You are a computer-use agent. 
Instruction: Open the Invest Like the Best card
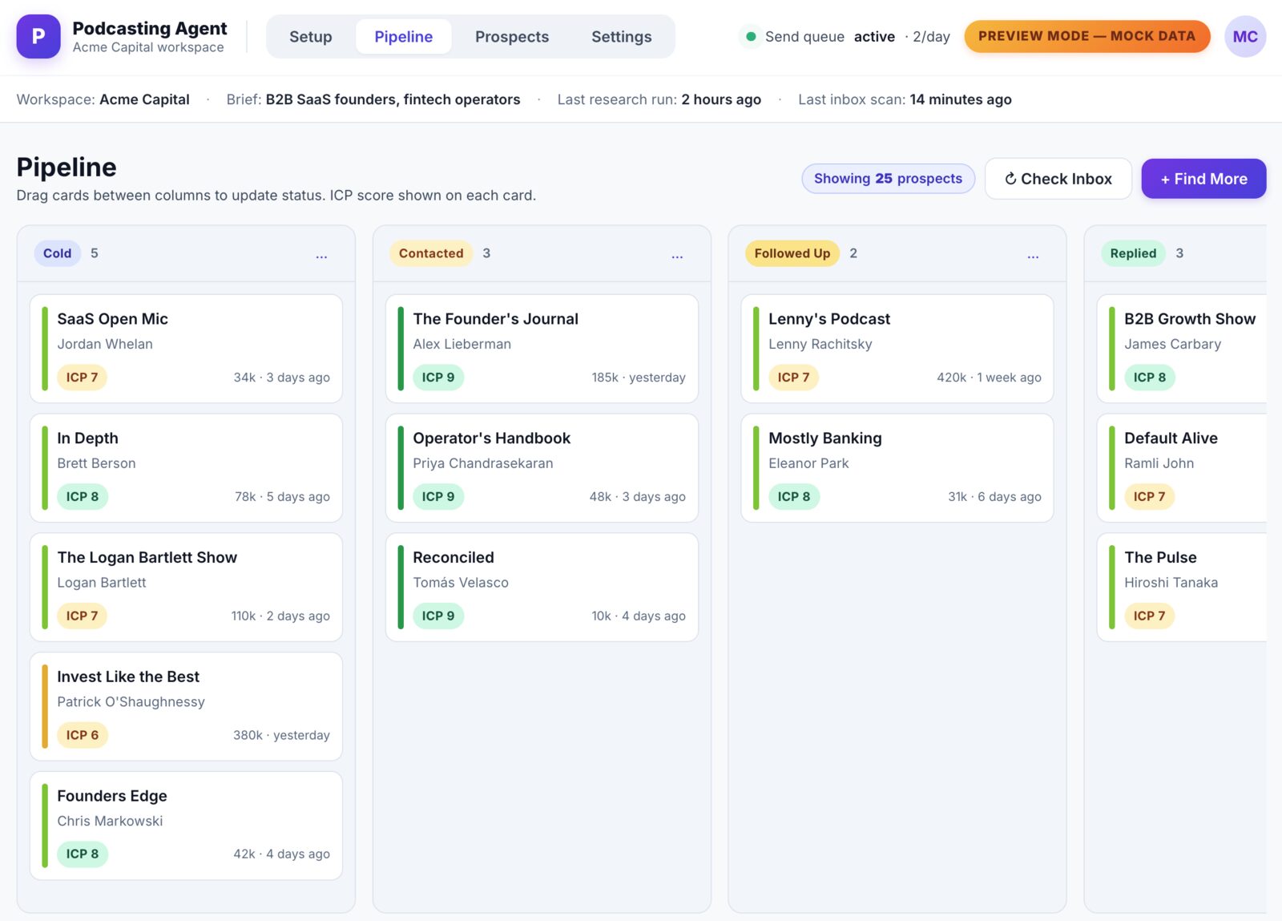point(186,706)
